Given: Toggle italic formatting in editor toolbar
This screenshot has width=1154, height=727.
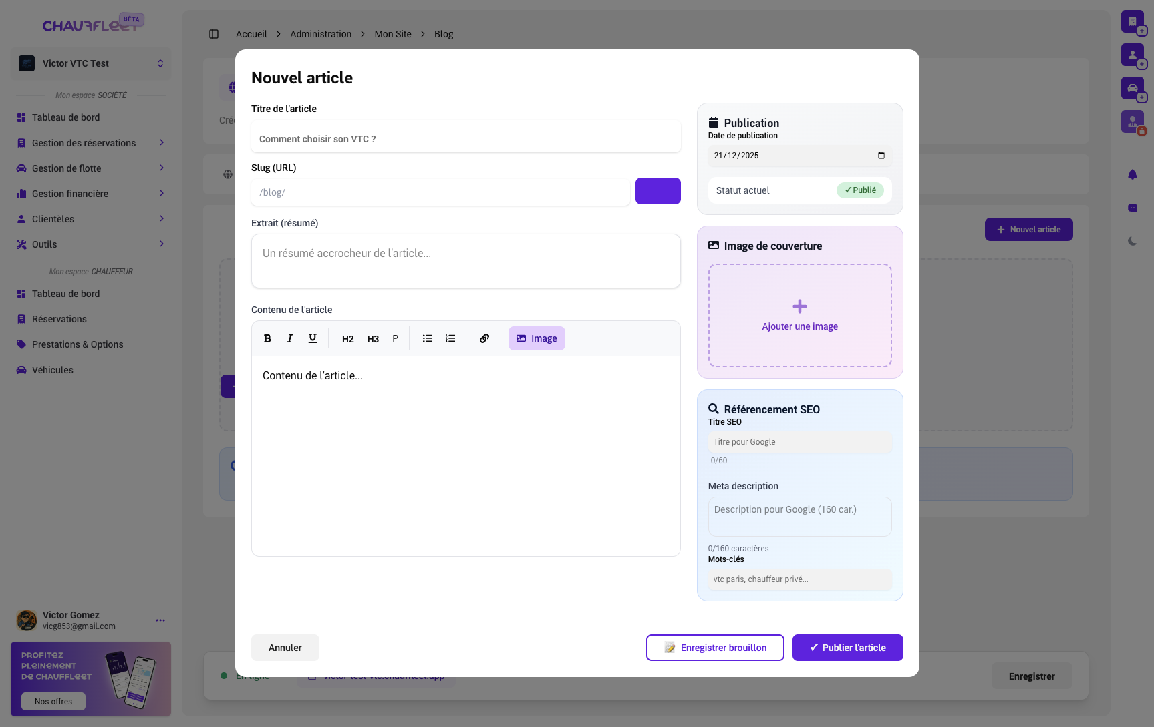Looking at the screenshot, I should click(290, 338).
